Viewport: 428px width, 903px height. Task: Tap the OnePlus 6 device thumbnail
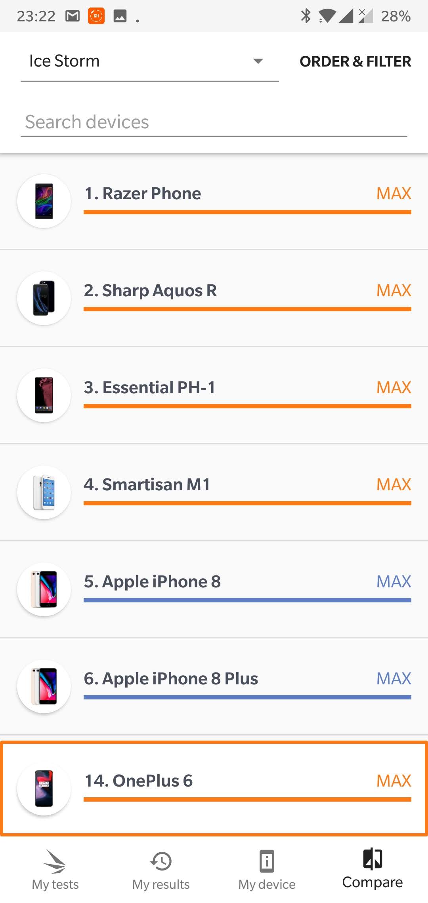[x=44, y=789]
